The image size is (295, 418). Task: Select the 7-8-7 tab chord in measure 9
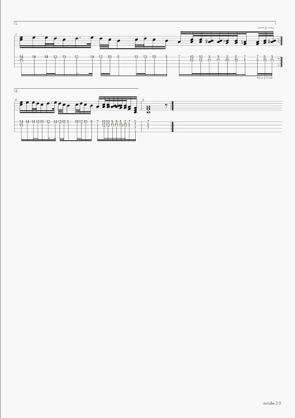[x=148, y=125]
